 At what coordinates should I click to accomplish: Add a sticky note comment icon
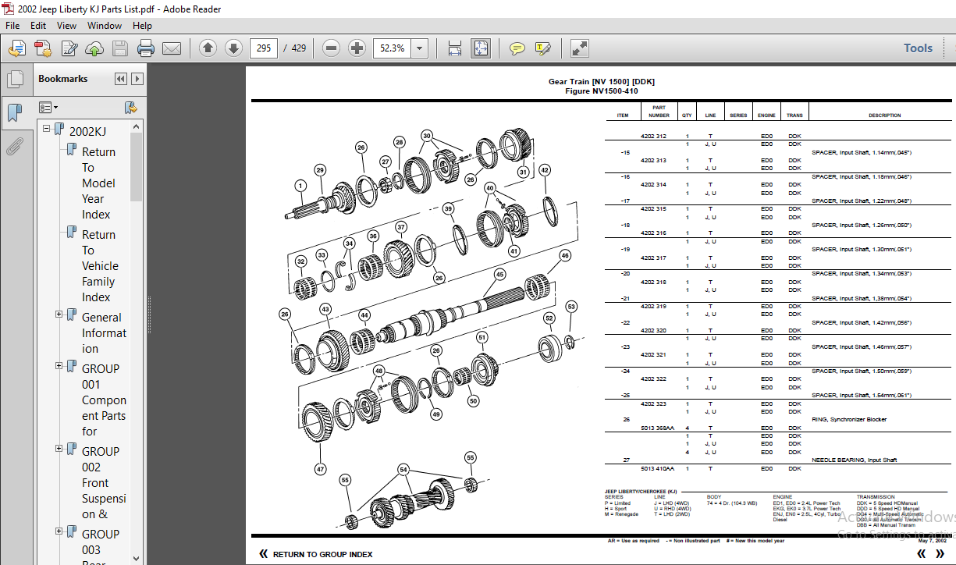(x=517, y=48)
